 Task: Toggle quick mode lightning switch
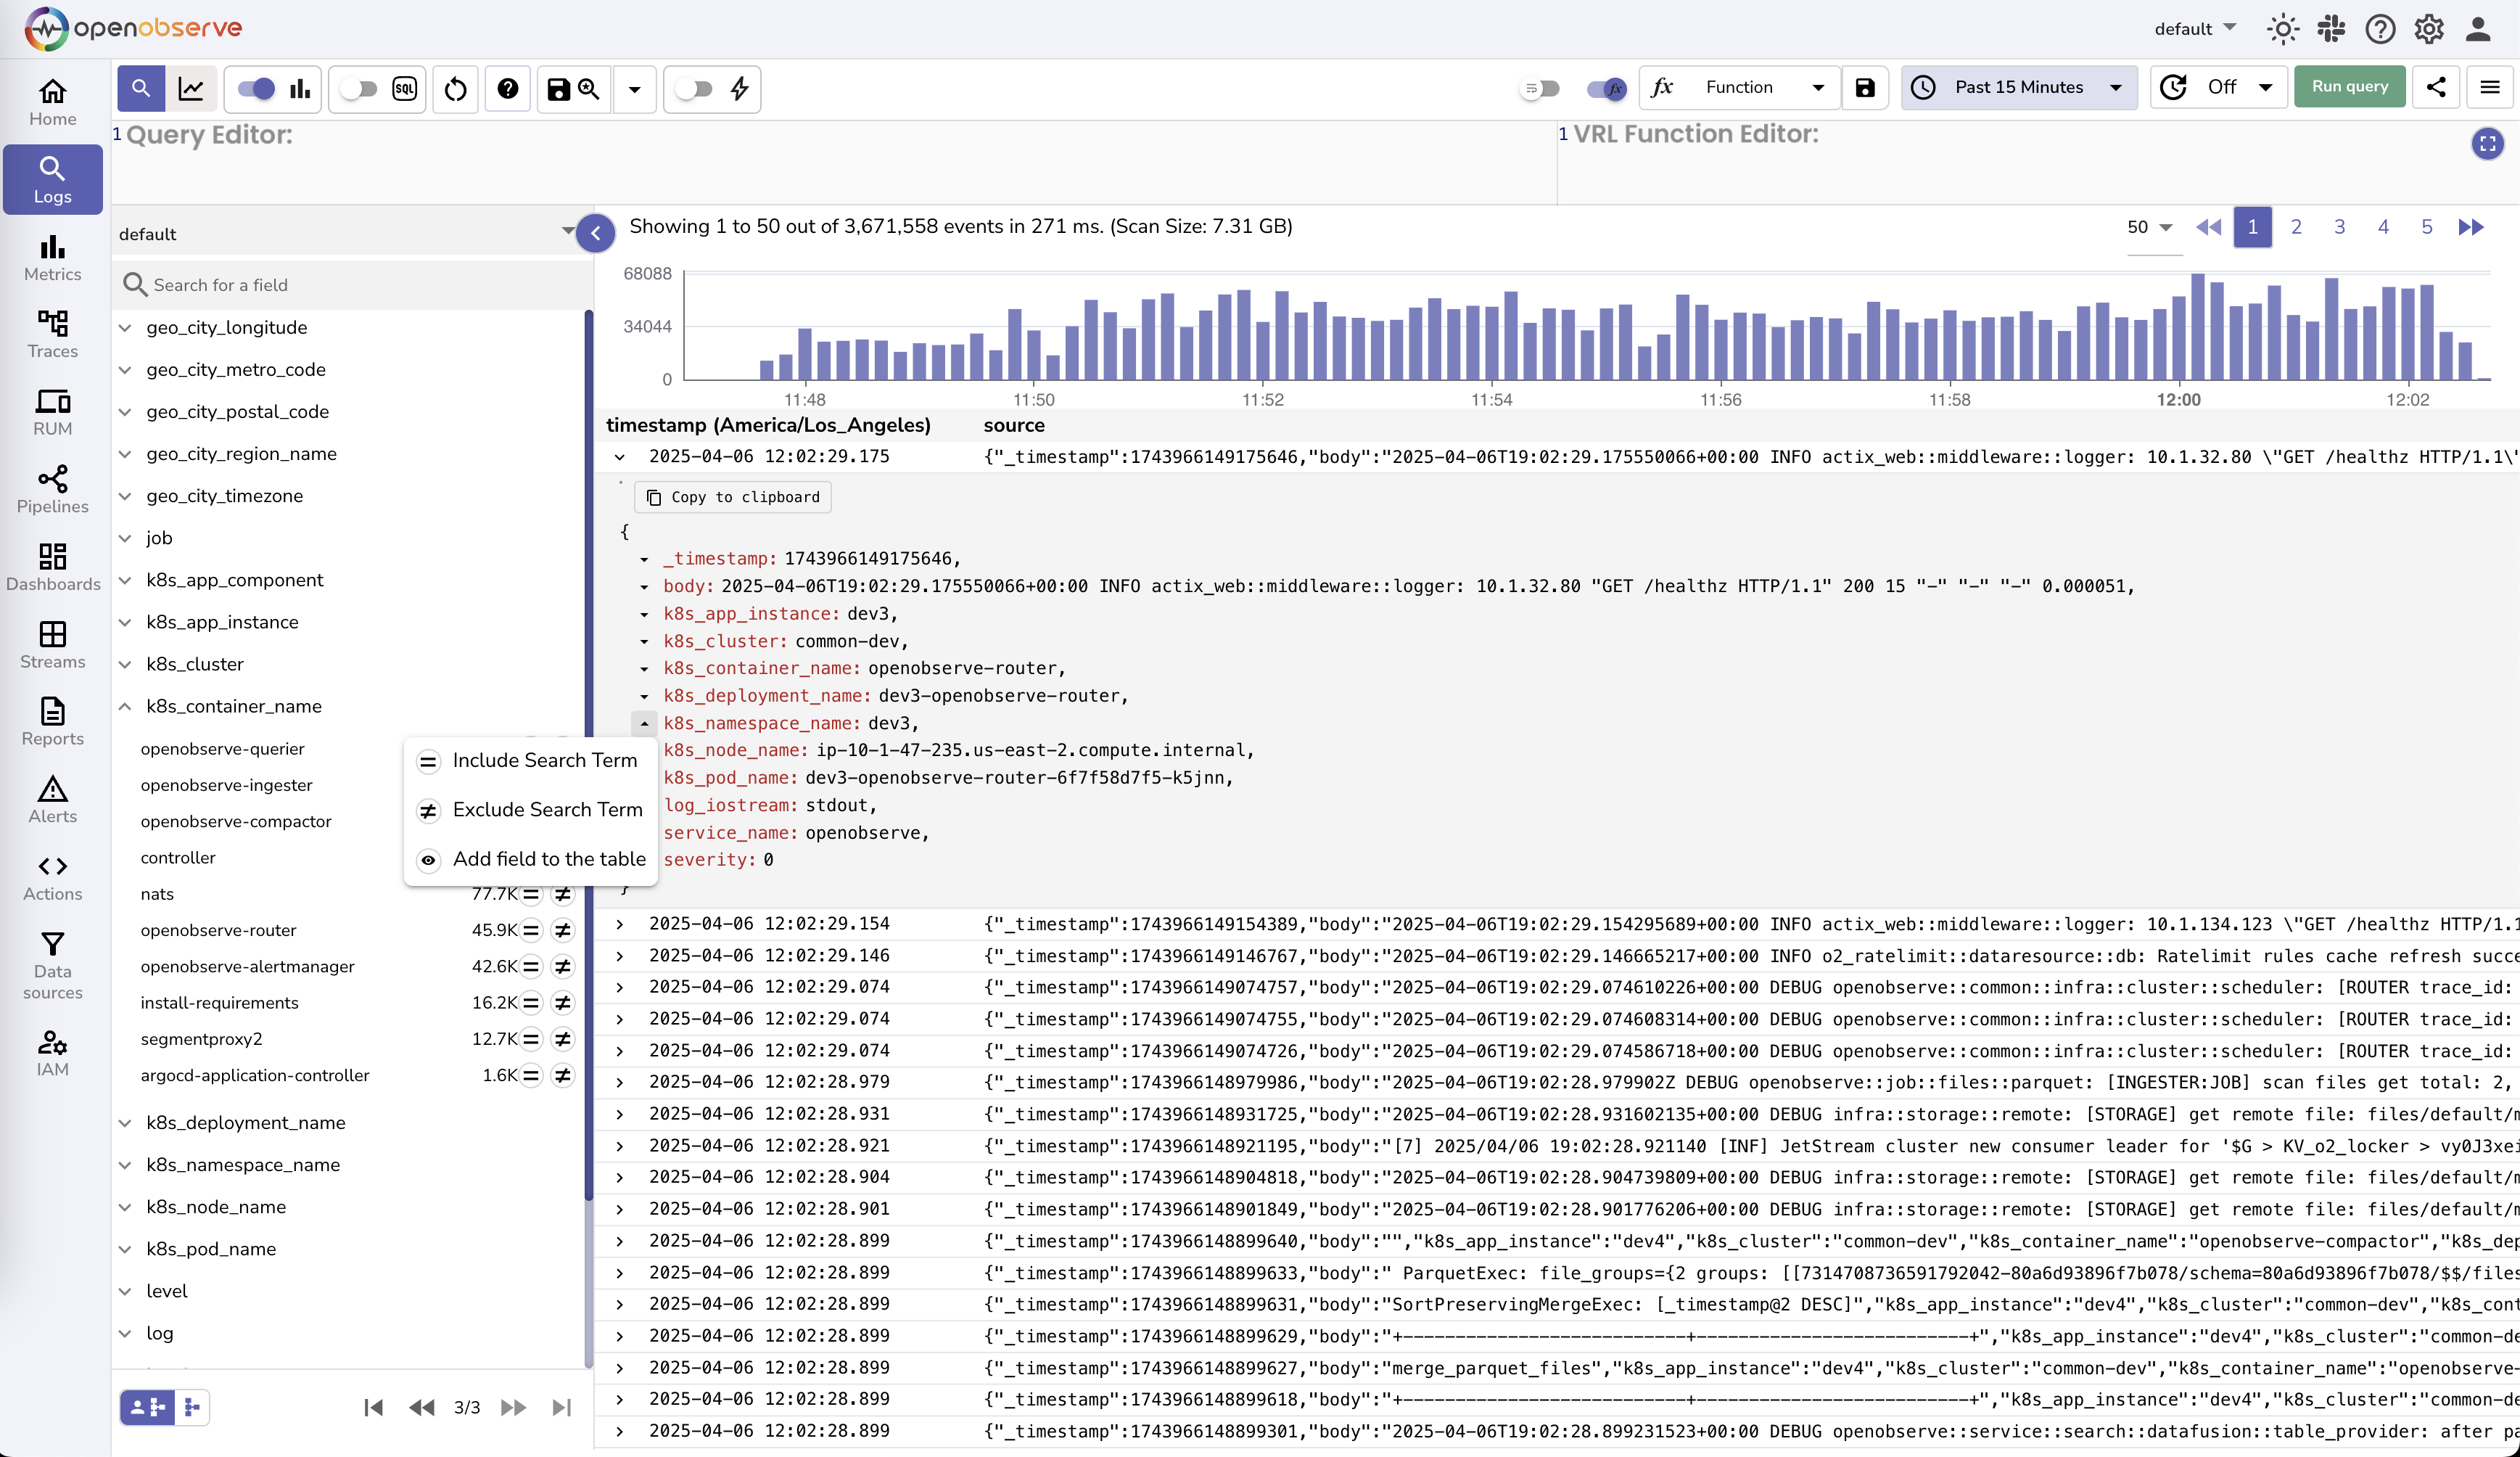[694, 89]
